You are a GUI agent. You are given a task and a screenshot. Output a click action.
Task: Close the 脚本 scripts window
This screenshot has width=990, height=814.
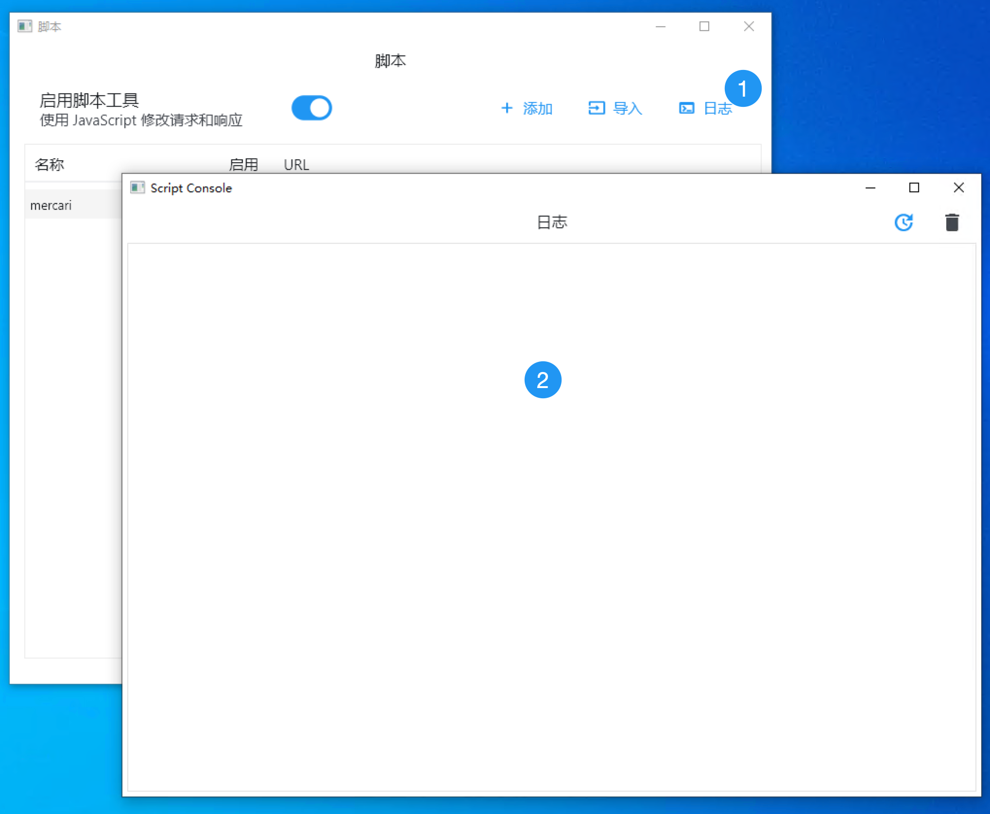tap(749, 26)
